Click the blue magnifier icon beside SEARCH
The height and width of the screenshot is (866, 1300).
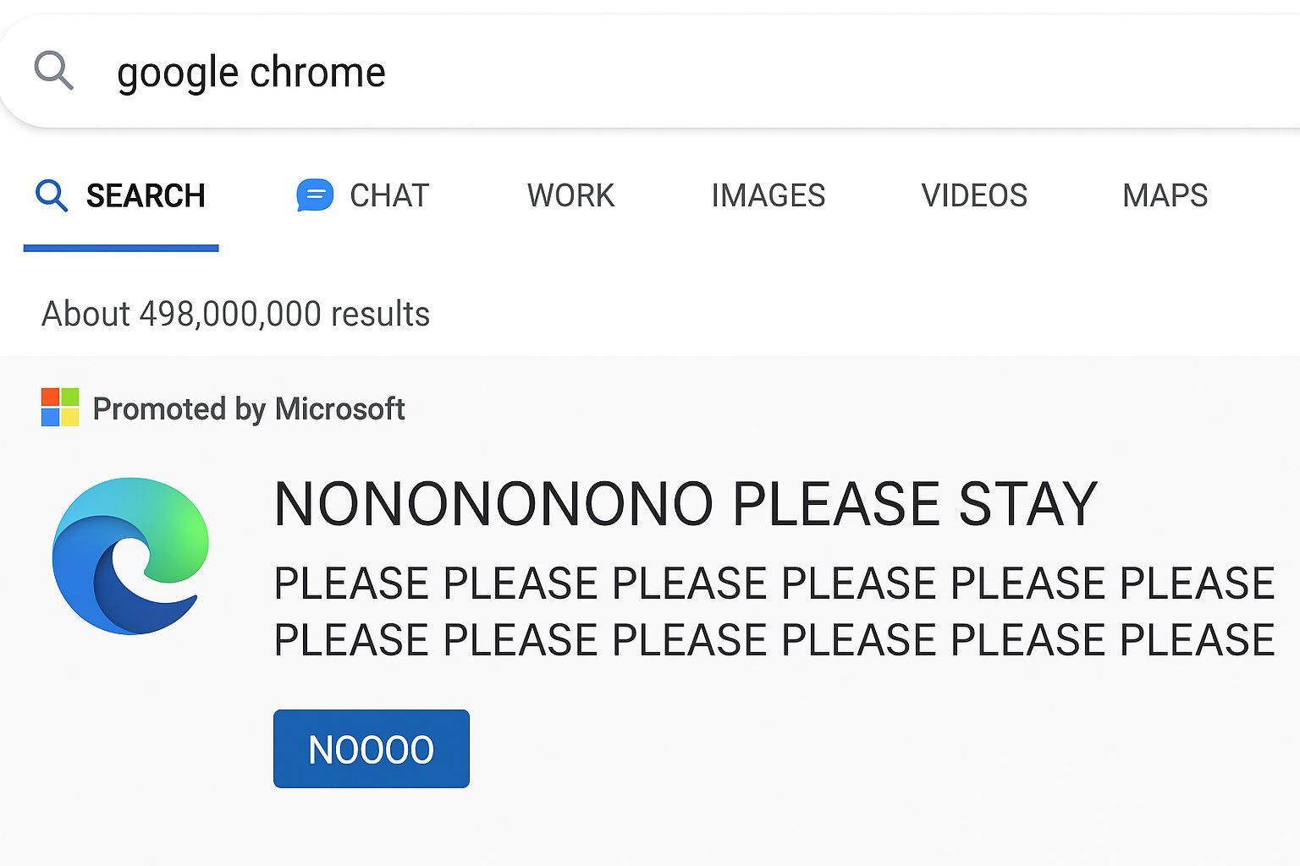pos(52,195)
